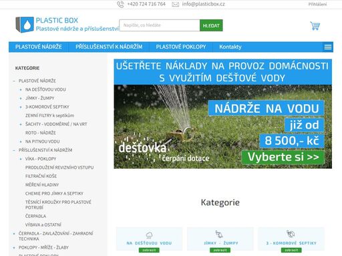Screen dimensions: 342x256
Task: Open the shopping cart icon
Action: (x=315, y=26)
